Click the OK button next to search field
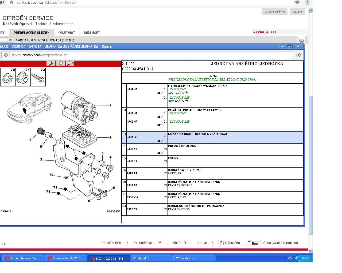The image size is (342, 273). click(x=11, y=40)
